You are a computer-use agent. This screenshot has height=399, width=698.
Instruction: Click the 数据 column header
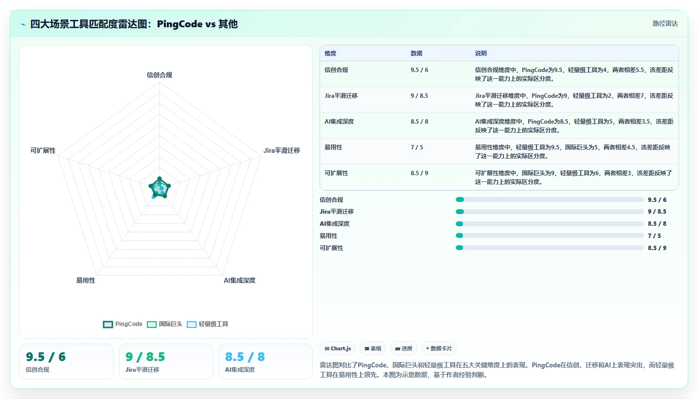click(416, 54)
